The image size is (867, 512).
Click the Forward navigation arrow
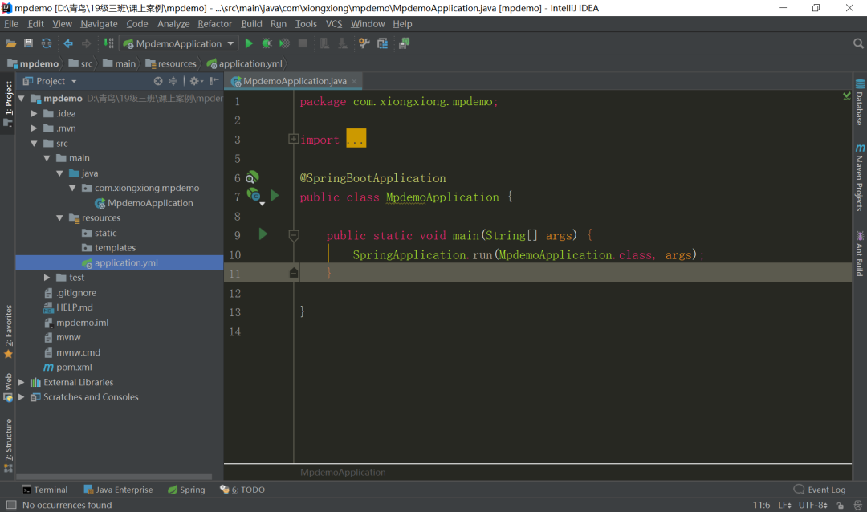pyautogui.click(x=86, y=43)
